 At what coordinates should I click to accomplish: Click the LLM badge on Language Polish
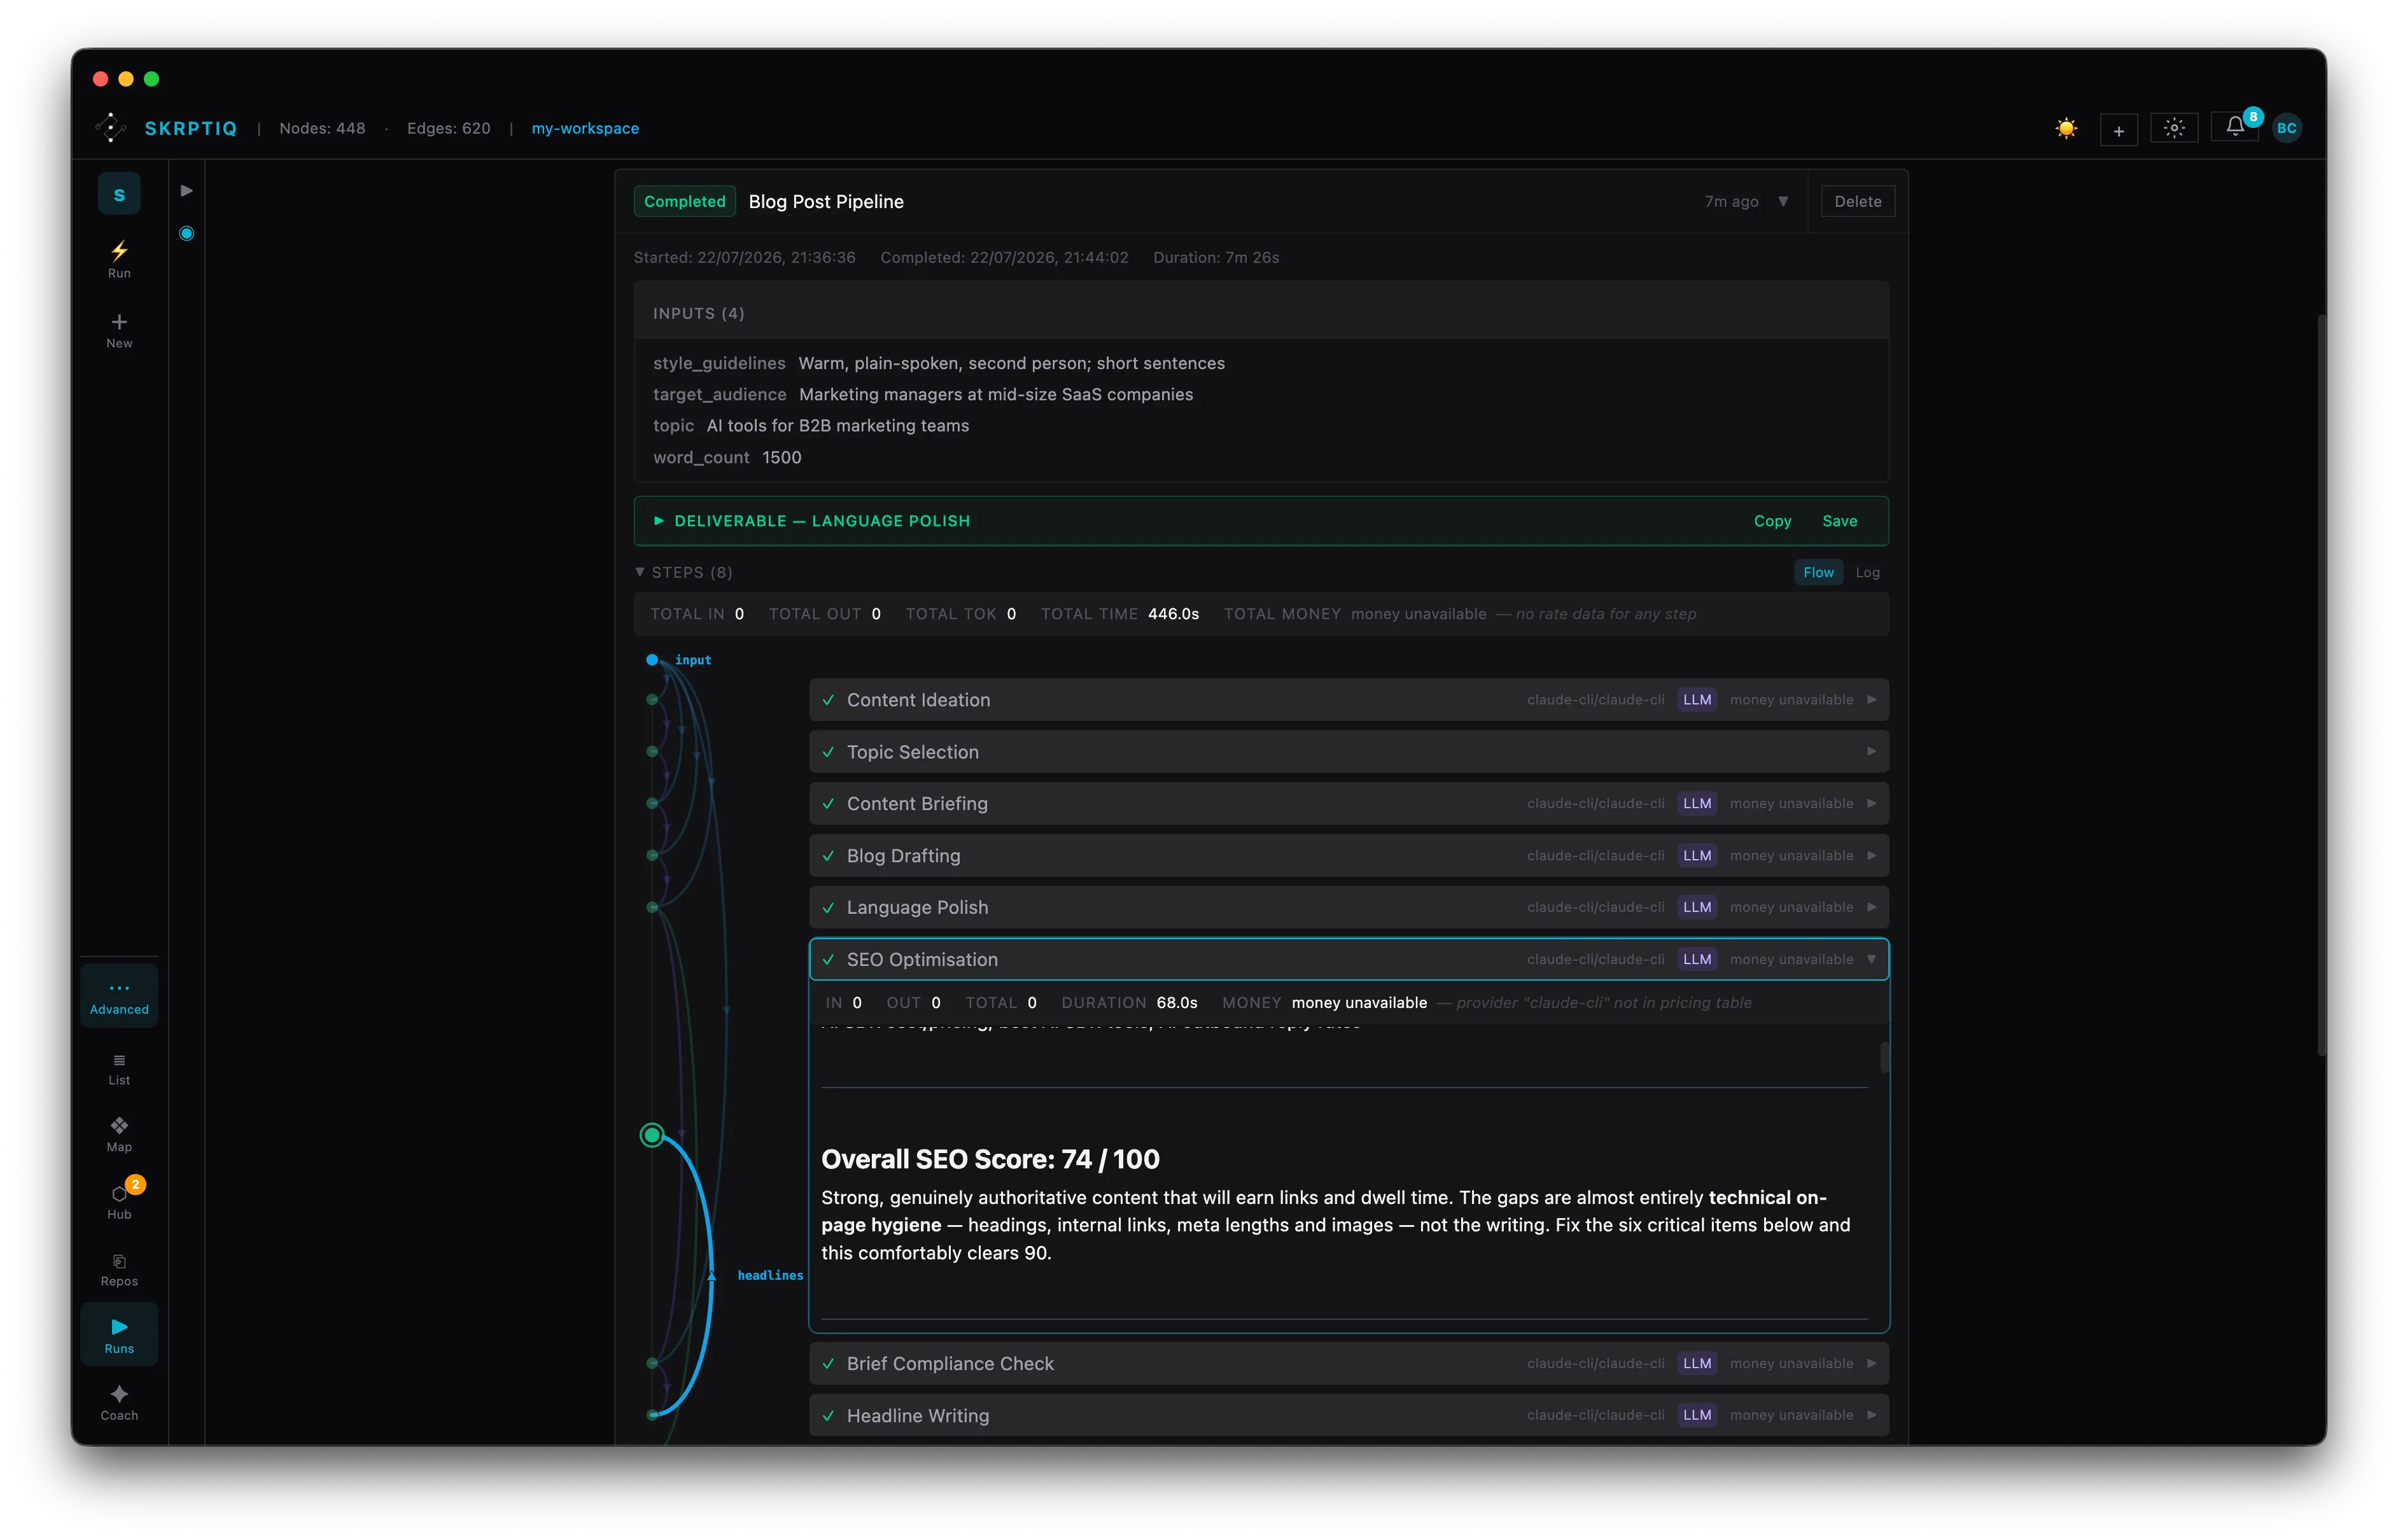pos(1696,908)
